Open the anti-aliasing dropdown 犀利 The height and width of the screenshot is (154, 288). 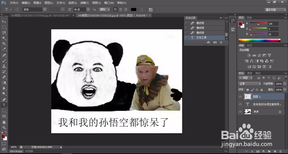coord(104,9)
